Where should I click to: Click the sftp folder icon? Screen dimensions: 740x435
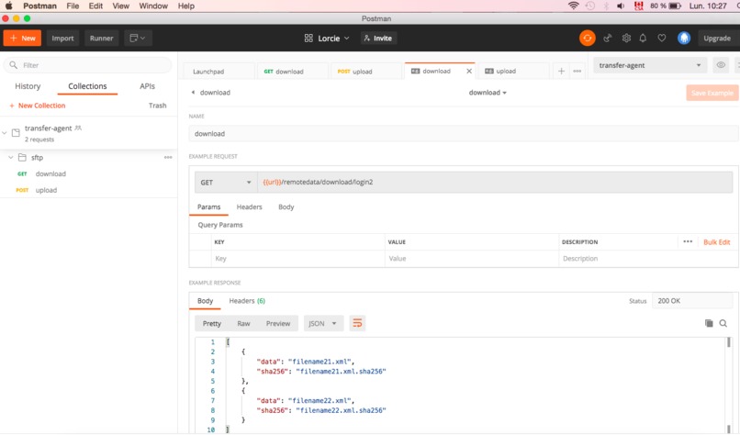pyautogui.click(x=22, y=157)
